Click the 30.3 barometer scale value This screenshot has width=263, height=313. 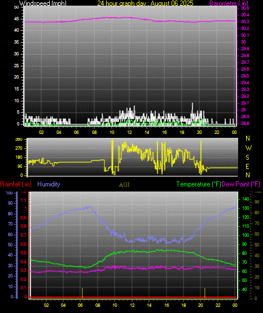245,21
